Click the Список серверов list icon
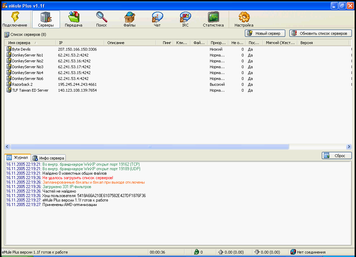 pyautogui.click(x=7, y=34)
